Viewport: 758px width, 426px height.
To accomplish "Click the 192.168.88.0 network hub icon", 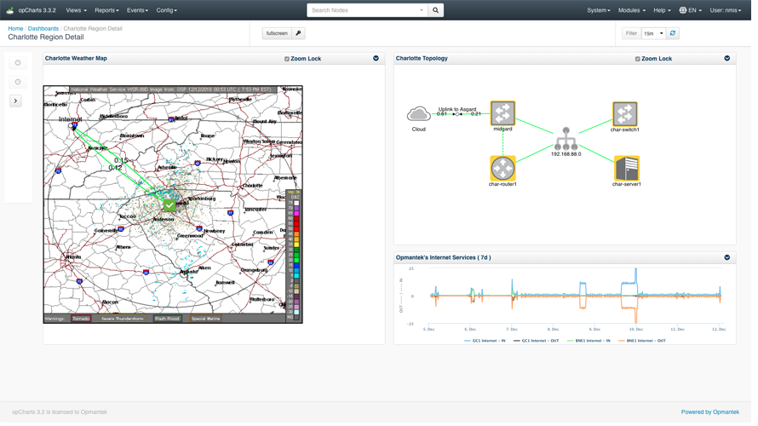I will 571,140.
